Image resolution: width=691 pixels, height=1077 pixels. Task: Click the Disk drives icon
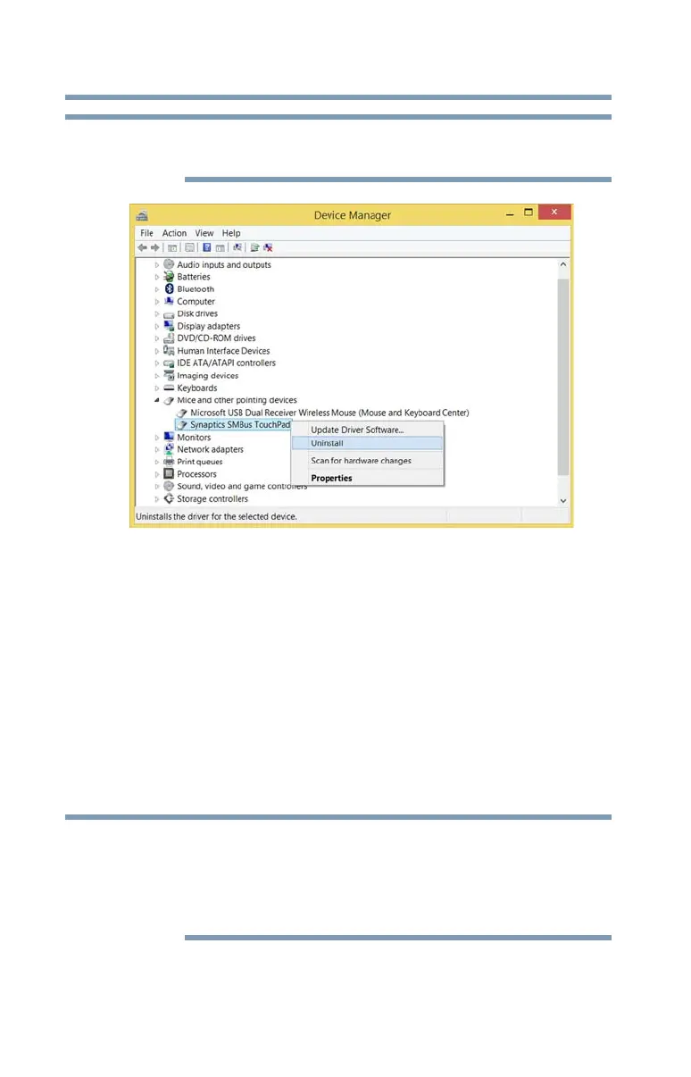(169, 313)
